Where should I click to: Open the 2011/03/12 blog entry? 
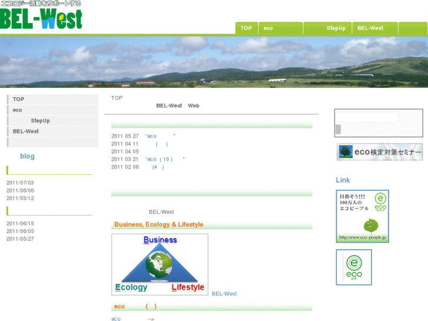tap(20, 198)
